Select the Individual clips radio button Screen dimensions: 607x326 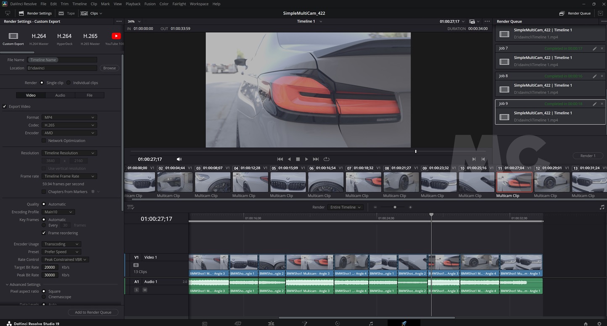(x=69, y=83)
